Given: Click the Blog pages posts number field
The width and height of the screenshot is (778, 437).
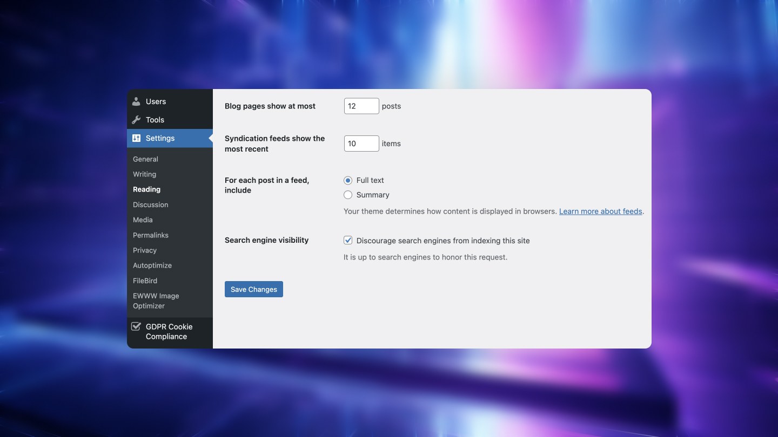Looking at the screenshot, I should (x=361, y=106).
